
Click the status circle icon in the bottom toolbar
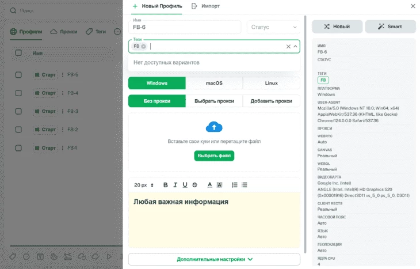[26, 257]
